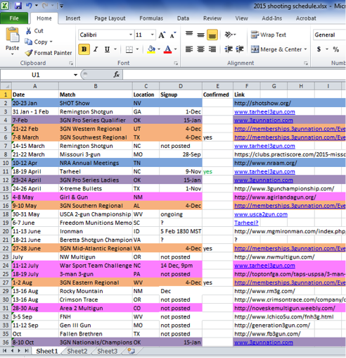Click the Grow Font icon
The height and width of the screenshot is (358, 346).
pyautogui.click(x=162, y=35)
